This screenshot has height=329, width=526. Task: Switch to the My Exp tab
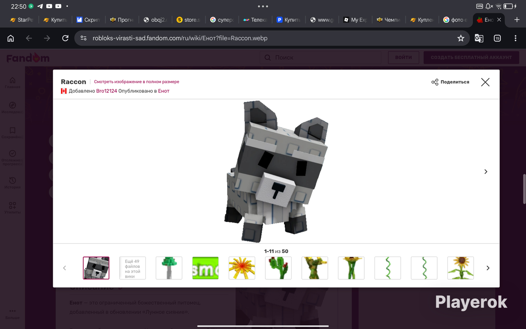coord(355,20)
